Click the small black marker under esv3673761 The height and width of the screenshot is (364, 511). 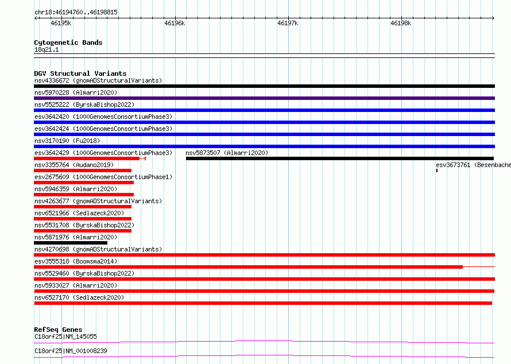437,171
